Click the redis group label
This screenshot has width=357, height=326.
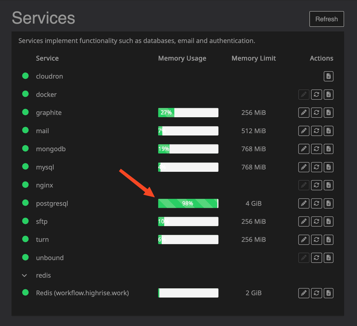(43, 275)
